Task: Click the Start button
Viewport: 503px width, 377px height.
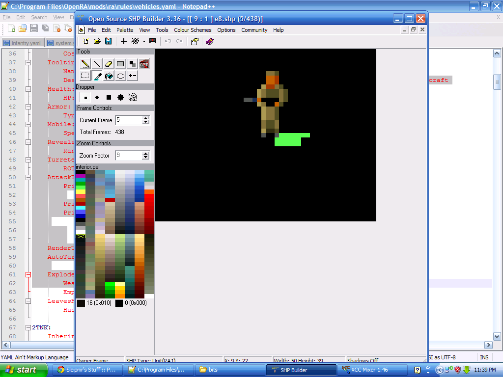Action: click(24, 370)
